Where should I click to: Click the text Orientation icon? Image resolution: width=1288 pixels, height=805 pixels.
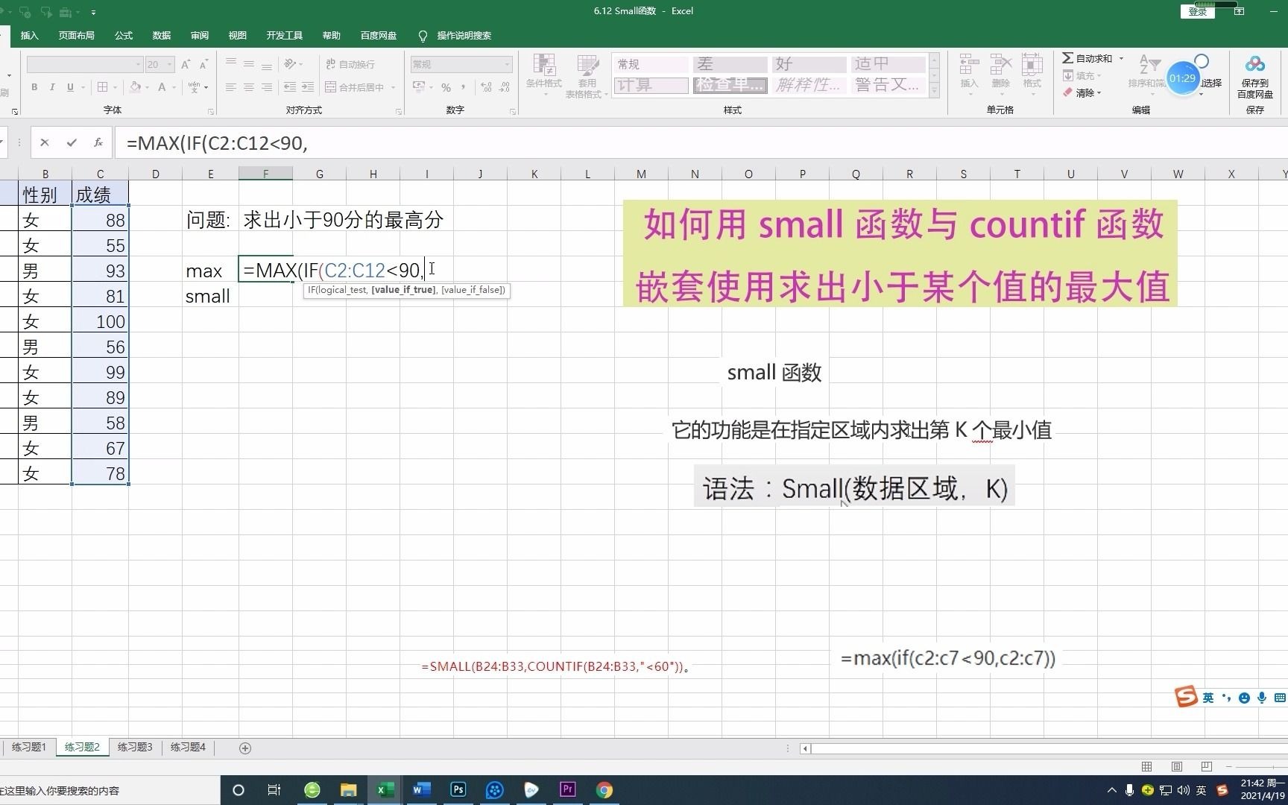pyautogui.click(x=291, y=64)
